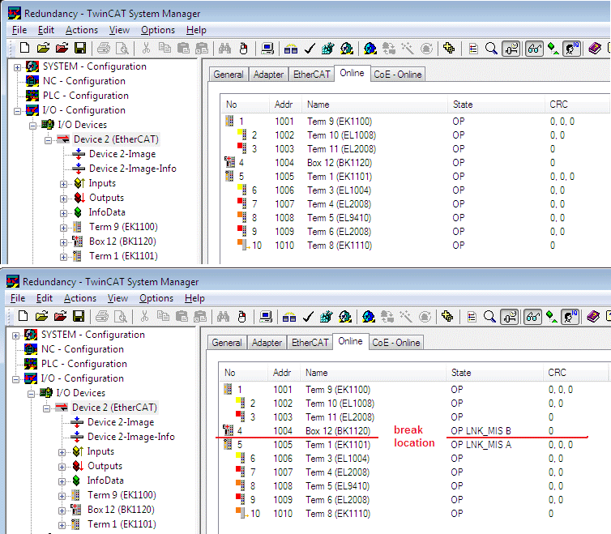
Task: Toggle Show Online Data button in upper window
Action: [x=511, y=49]
